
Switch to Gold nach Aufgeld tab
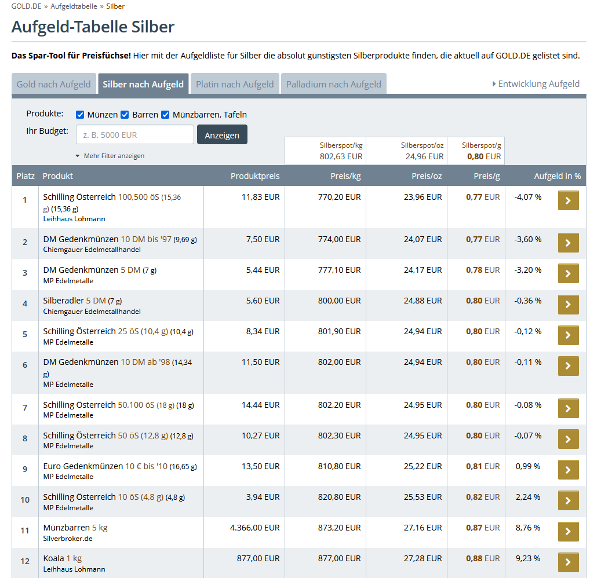pos(54,84)
